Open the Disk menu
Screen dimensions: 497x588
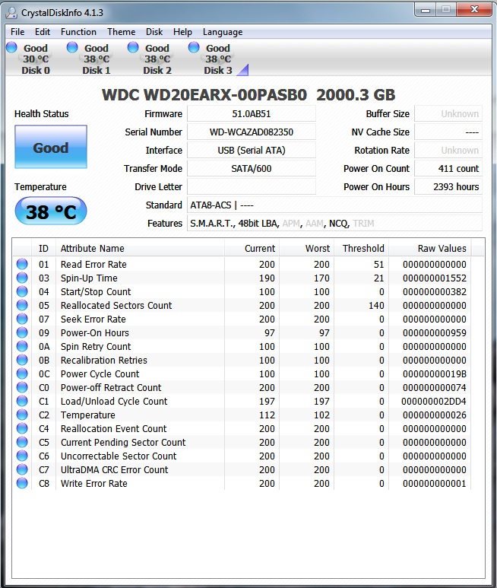(x=154, y=32)
